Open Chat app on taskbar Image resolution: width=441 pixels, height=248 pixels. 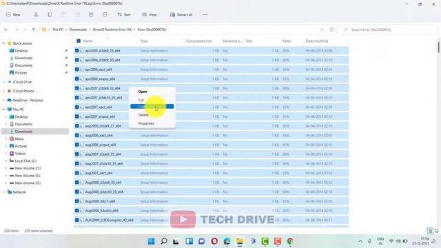pos(202,241)
